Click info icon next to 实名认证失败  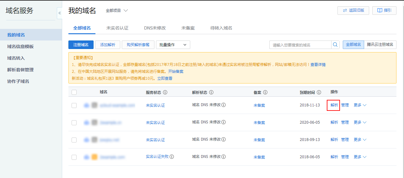[172, 157]
